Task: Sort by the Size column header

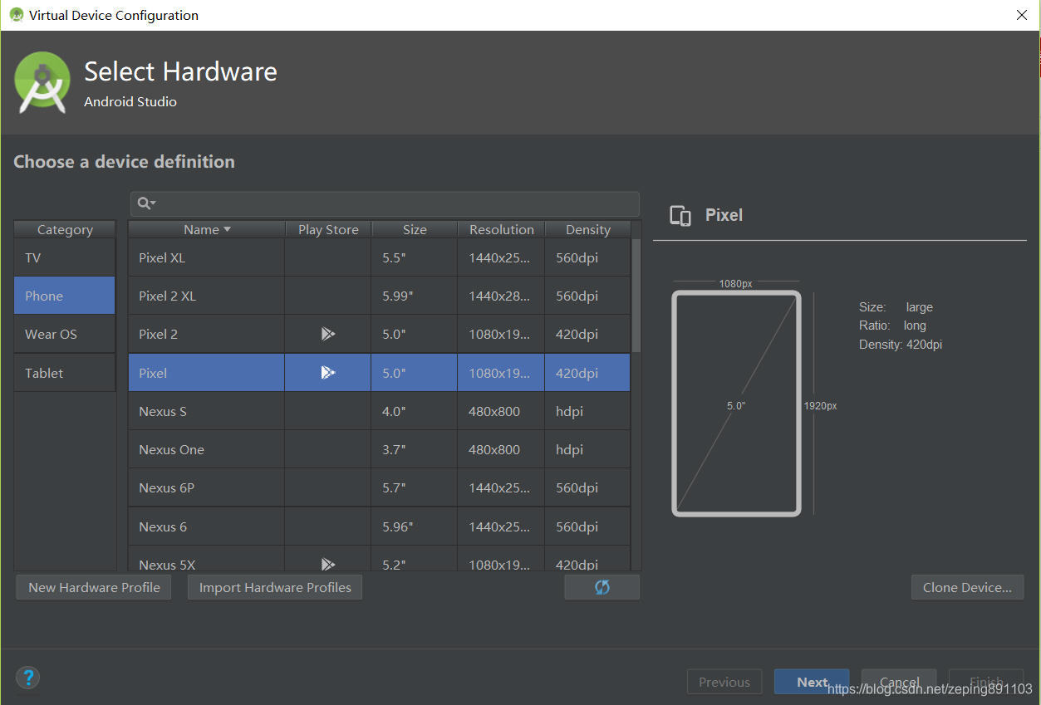Action: [415, 230]
